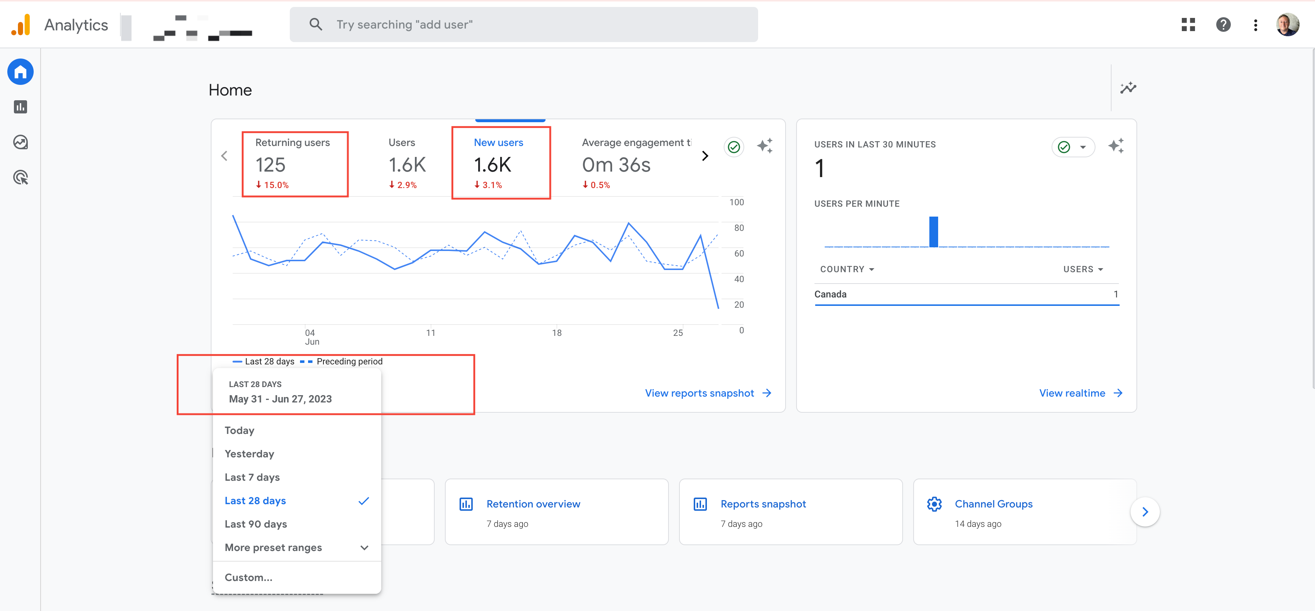Open the data quality dropdown on realtime card
Screen dimensions: 1315x611
1073,147
